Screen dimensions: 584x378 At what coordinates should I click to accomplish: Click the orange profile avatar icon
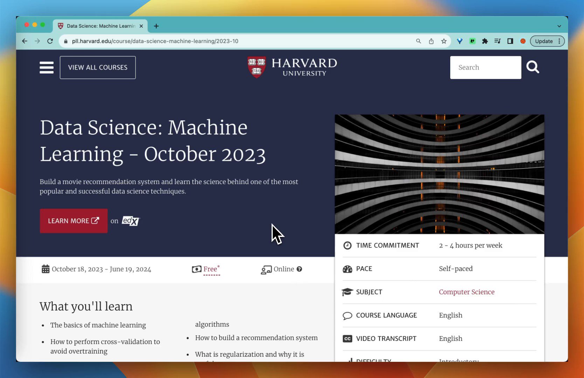523,41
